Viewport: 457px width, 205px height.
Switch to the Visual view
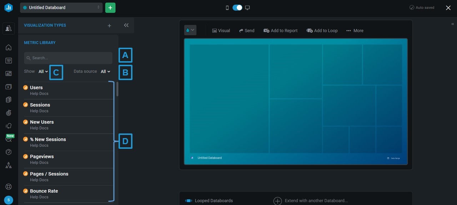(221, 31)
